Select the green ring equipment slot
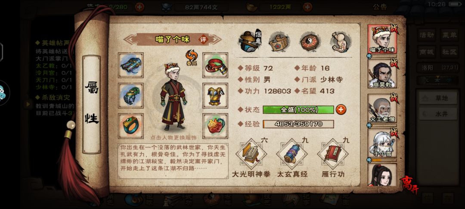The image size is (465, 209). click(131, 126)
